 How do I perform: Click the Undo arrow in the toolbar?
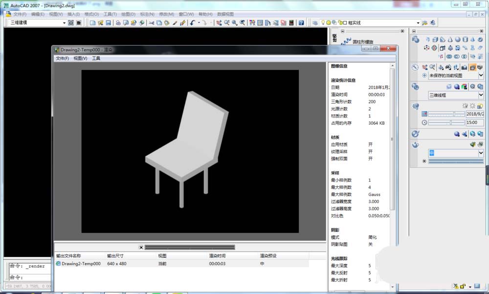coord(192,23)
